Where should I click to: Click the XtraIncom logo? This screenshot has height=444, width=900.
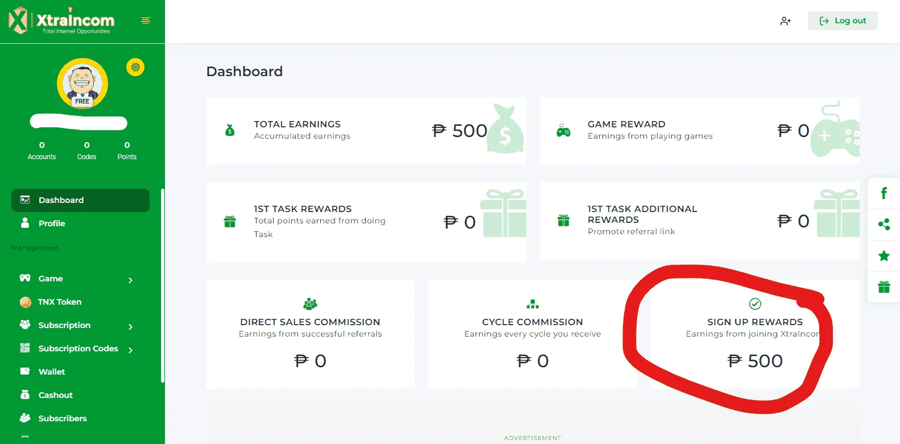[61, 20]
